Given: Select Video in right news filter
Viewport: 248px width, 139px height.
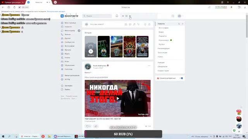Looking at the screenshot, I should click(x=161, y=32).
